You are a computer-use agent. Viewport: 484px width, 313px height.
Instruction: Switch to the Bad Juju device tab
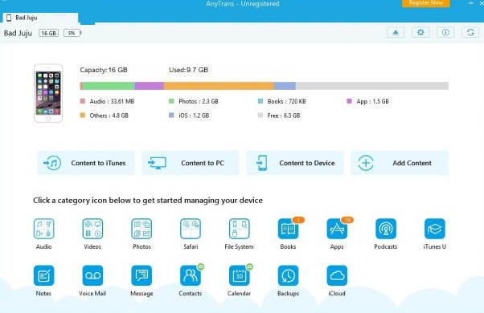(40, 18)
